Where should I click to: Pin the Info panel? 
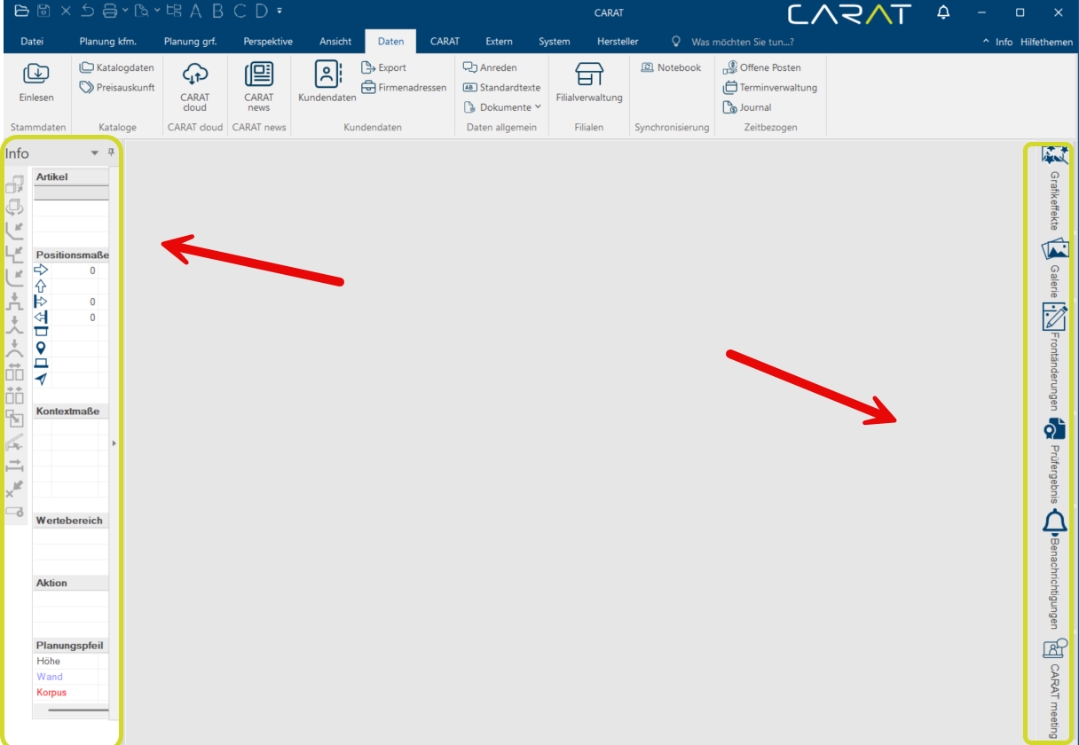coord(111,153)
